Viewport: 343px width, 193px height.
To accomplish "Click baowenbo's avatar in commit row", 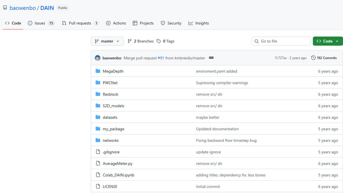I will point(98,58).
